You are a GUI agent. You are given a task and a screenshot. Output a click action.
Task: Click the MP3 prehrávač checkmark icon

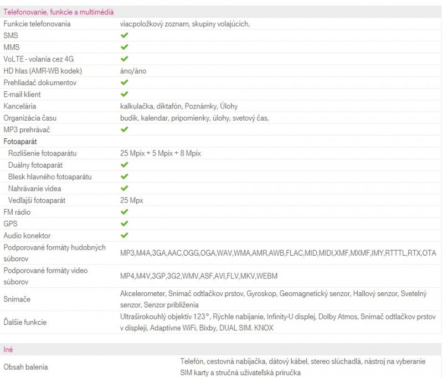124,130
